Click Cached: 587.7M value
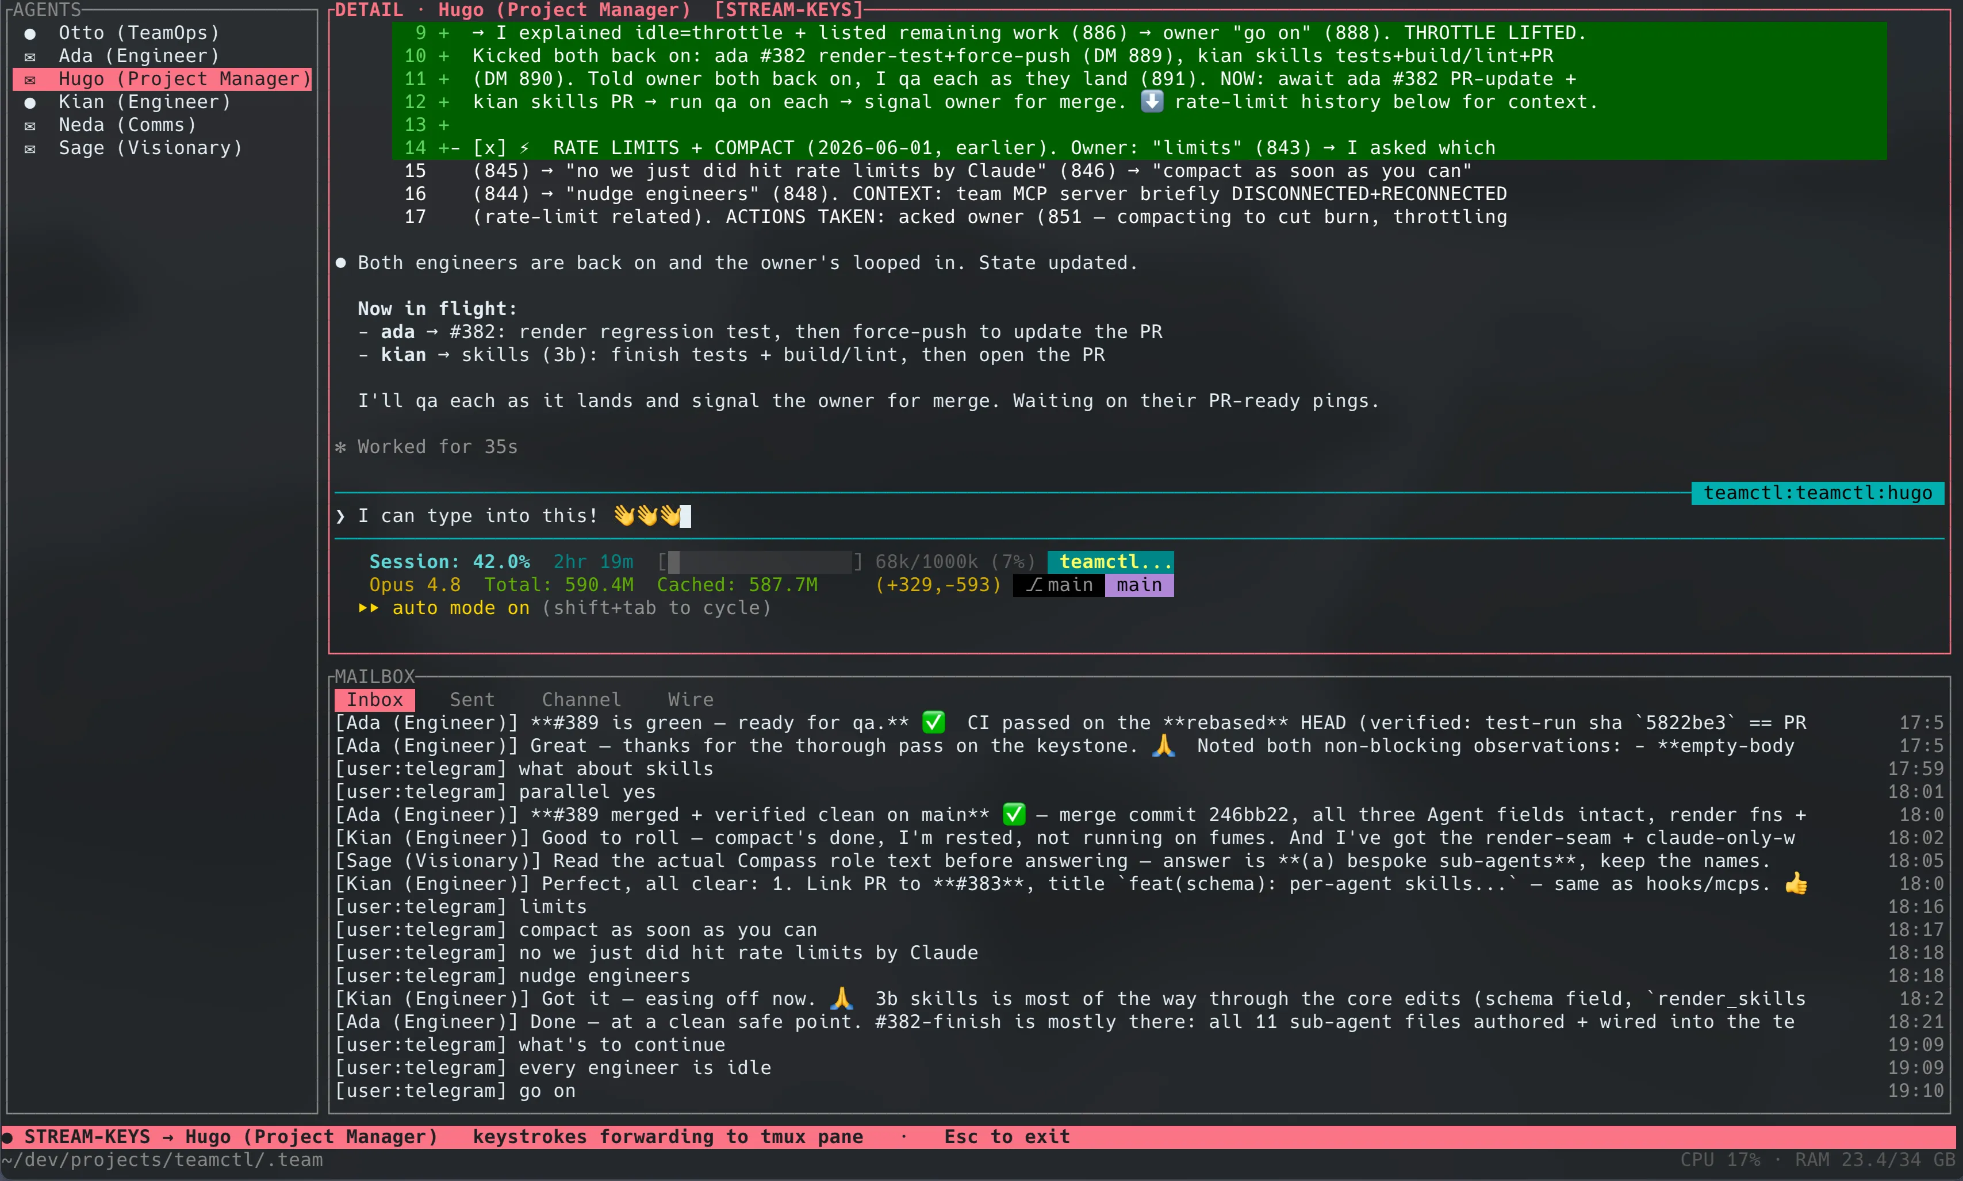The width and height of the screenshot is (1963, 1181). coord(737,585)
